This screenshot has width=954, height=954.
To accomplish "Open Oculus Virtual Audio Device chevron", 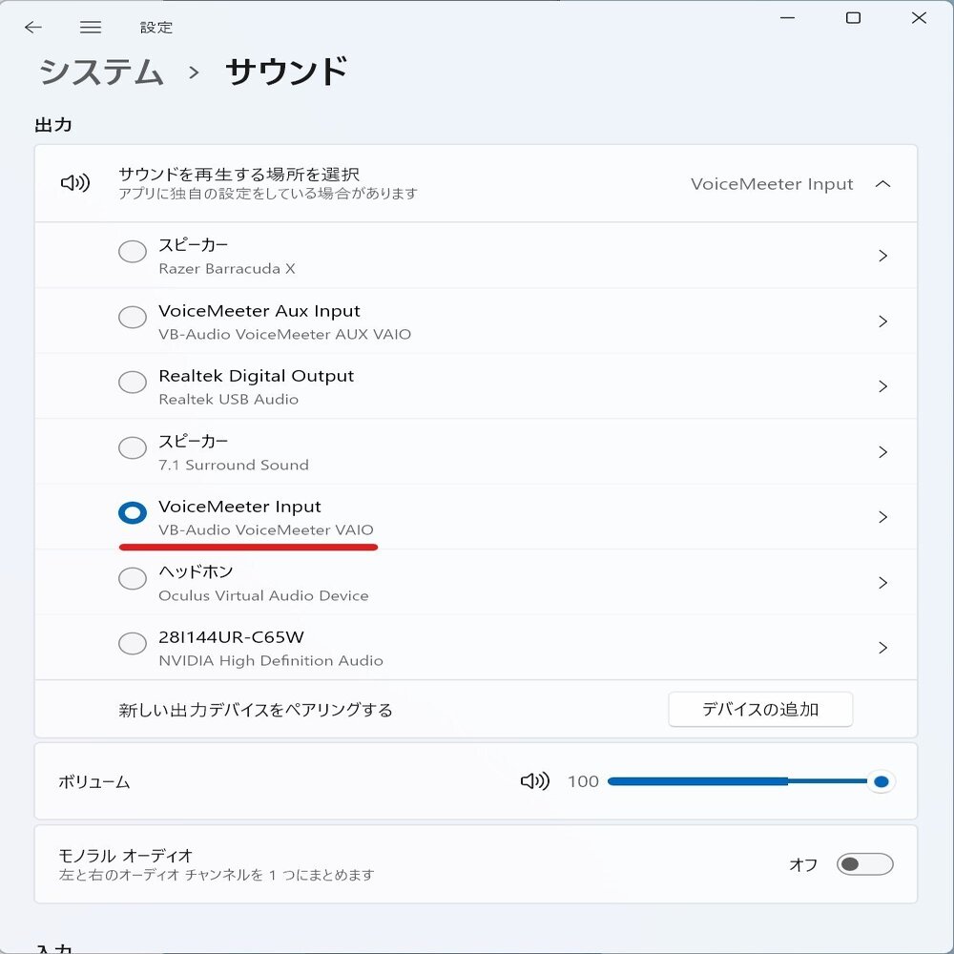I will [x=882, y=583].
